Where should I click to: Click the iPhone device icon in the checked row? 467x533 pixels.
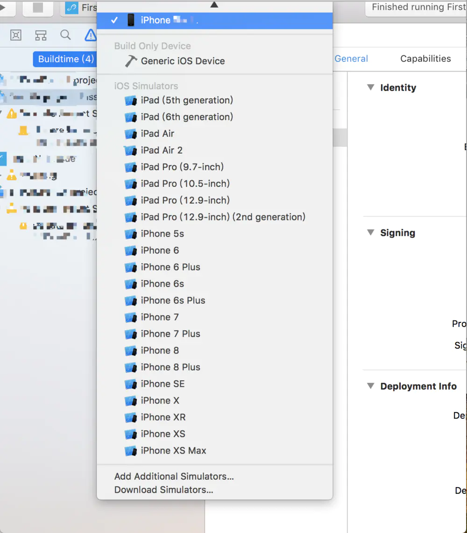(x=131, y=20)
